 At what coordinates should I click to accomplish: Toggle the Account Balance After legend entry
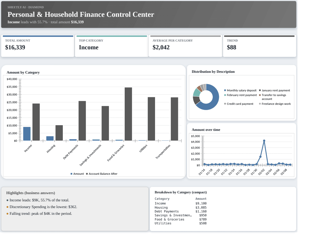pyautogui.click(x=102, y=174)
